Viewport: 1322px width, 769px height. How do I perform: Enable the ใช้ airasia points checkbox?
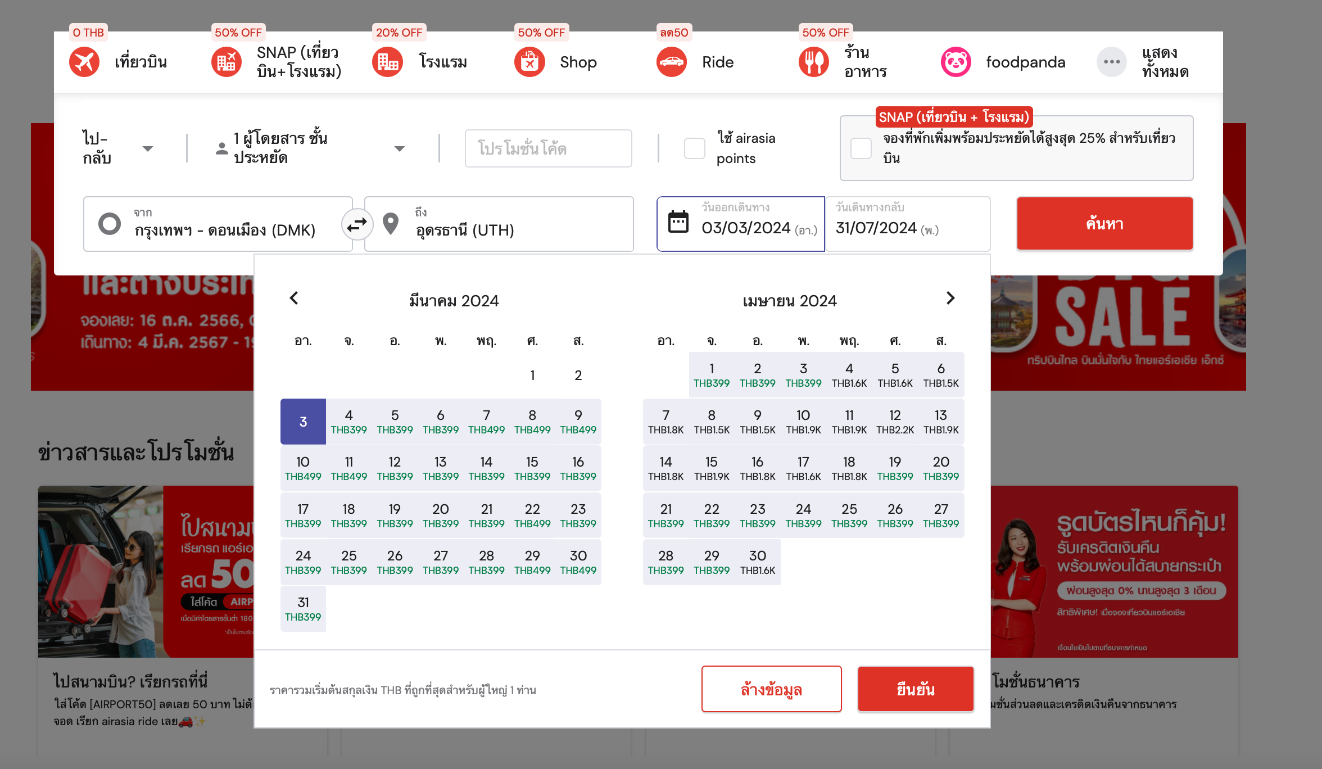tap(695, 148)
